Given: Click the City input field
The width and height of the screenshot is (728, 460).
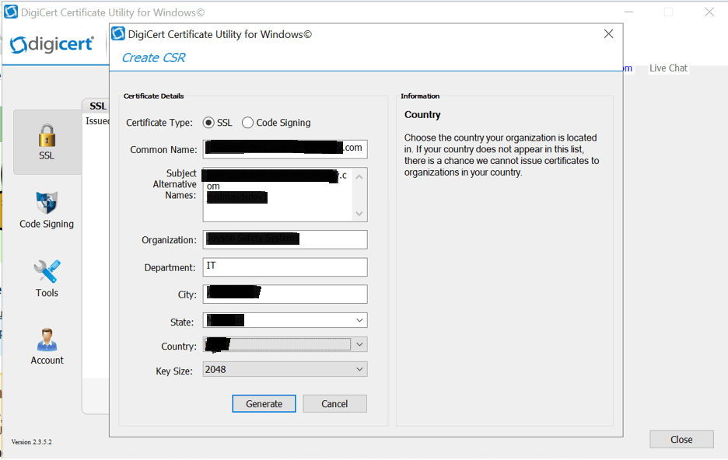Looking at the screenshot, I should (x=285, y=294).
